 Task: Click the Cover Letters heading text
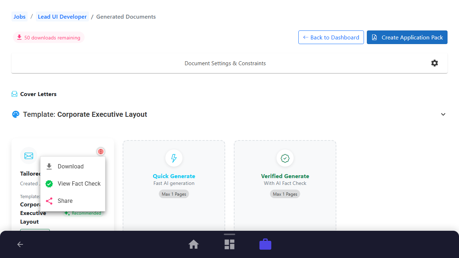pos(38,94)
